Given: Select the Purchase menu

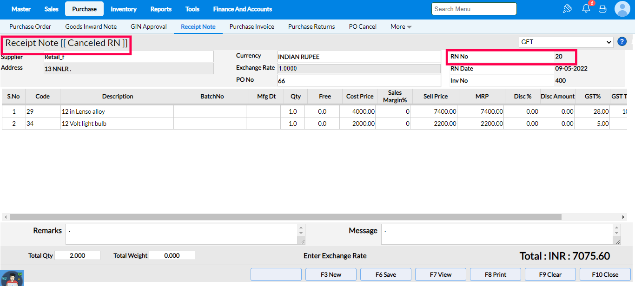Looking at the screenshot, I should 85,9.
